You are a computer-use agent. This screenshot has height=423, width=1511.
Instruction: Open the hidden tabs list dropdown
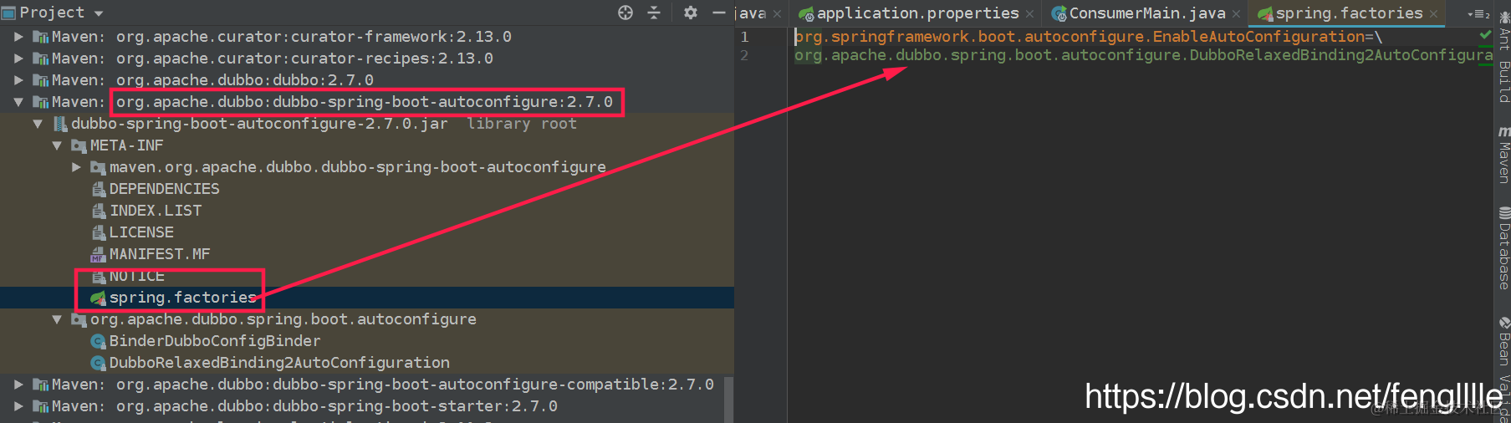coord(1478,14)
